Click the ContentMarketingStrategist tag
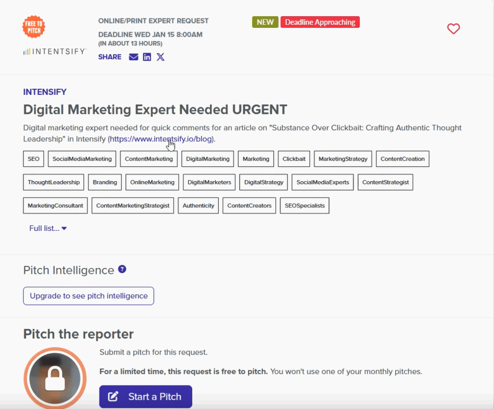 pos(132,205)
